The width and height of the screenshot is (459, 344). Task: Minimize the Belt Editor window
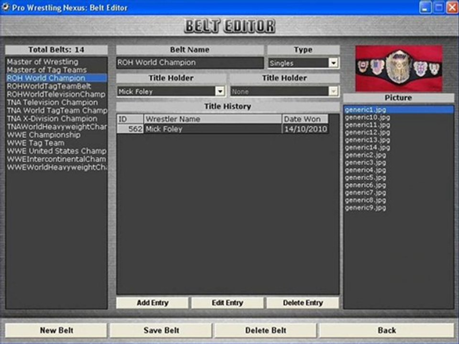click(425, 8)
